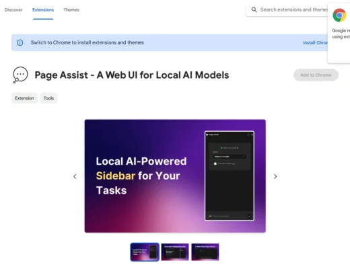350x267 pixels.
Task: Click the Page Assist chat bubble logo
Action: click(20, 75)
